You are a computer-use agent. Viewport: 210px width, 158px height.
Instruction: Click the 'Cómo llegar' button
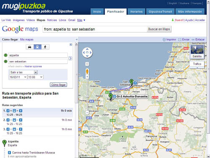(x=58, y=85)
